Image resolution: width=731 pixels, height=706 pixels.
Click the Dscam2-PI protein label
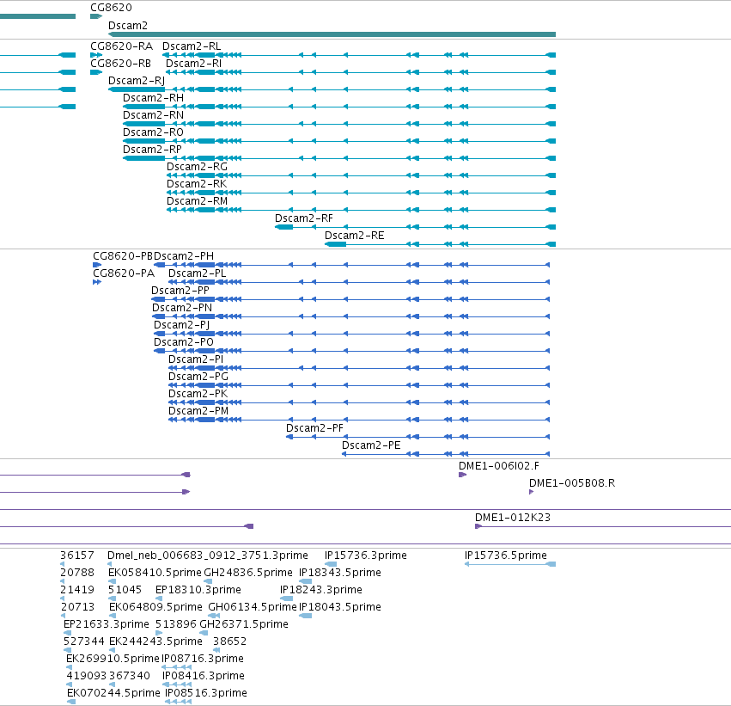pos(196,360)
